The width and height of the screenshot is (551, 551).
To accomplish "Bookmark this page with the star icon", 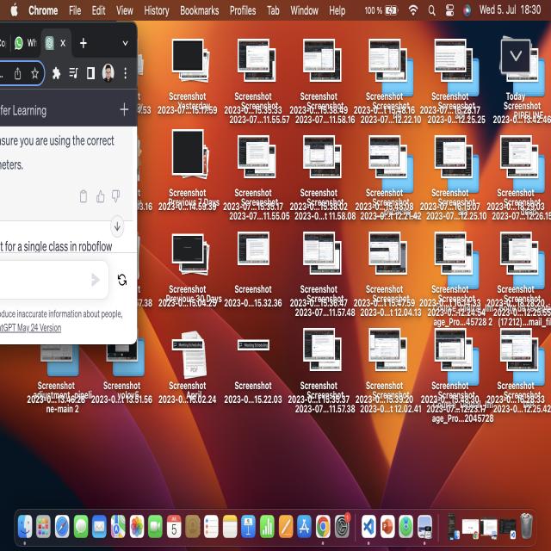I will (35, 73).
